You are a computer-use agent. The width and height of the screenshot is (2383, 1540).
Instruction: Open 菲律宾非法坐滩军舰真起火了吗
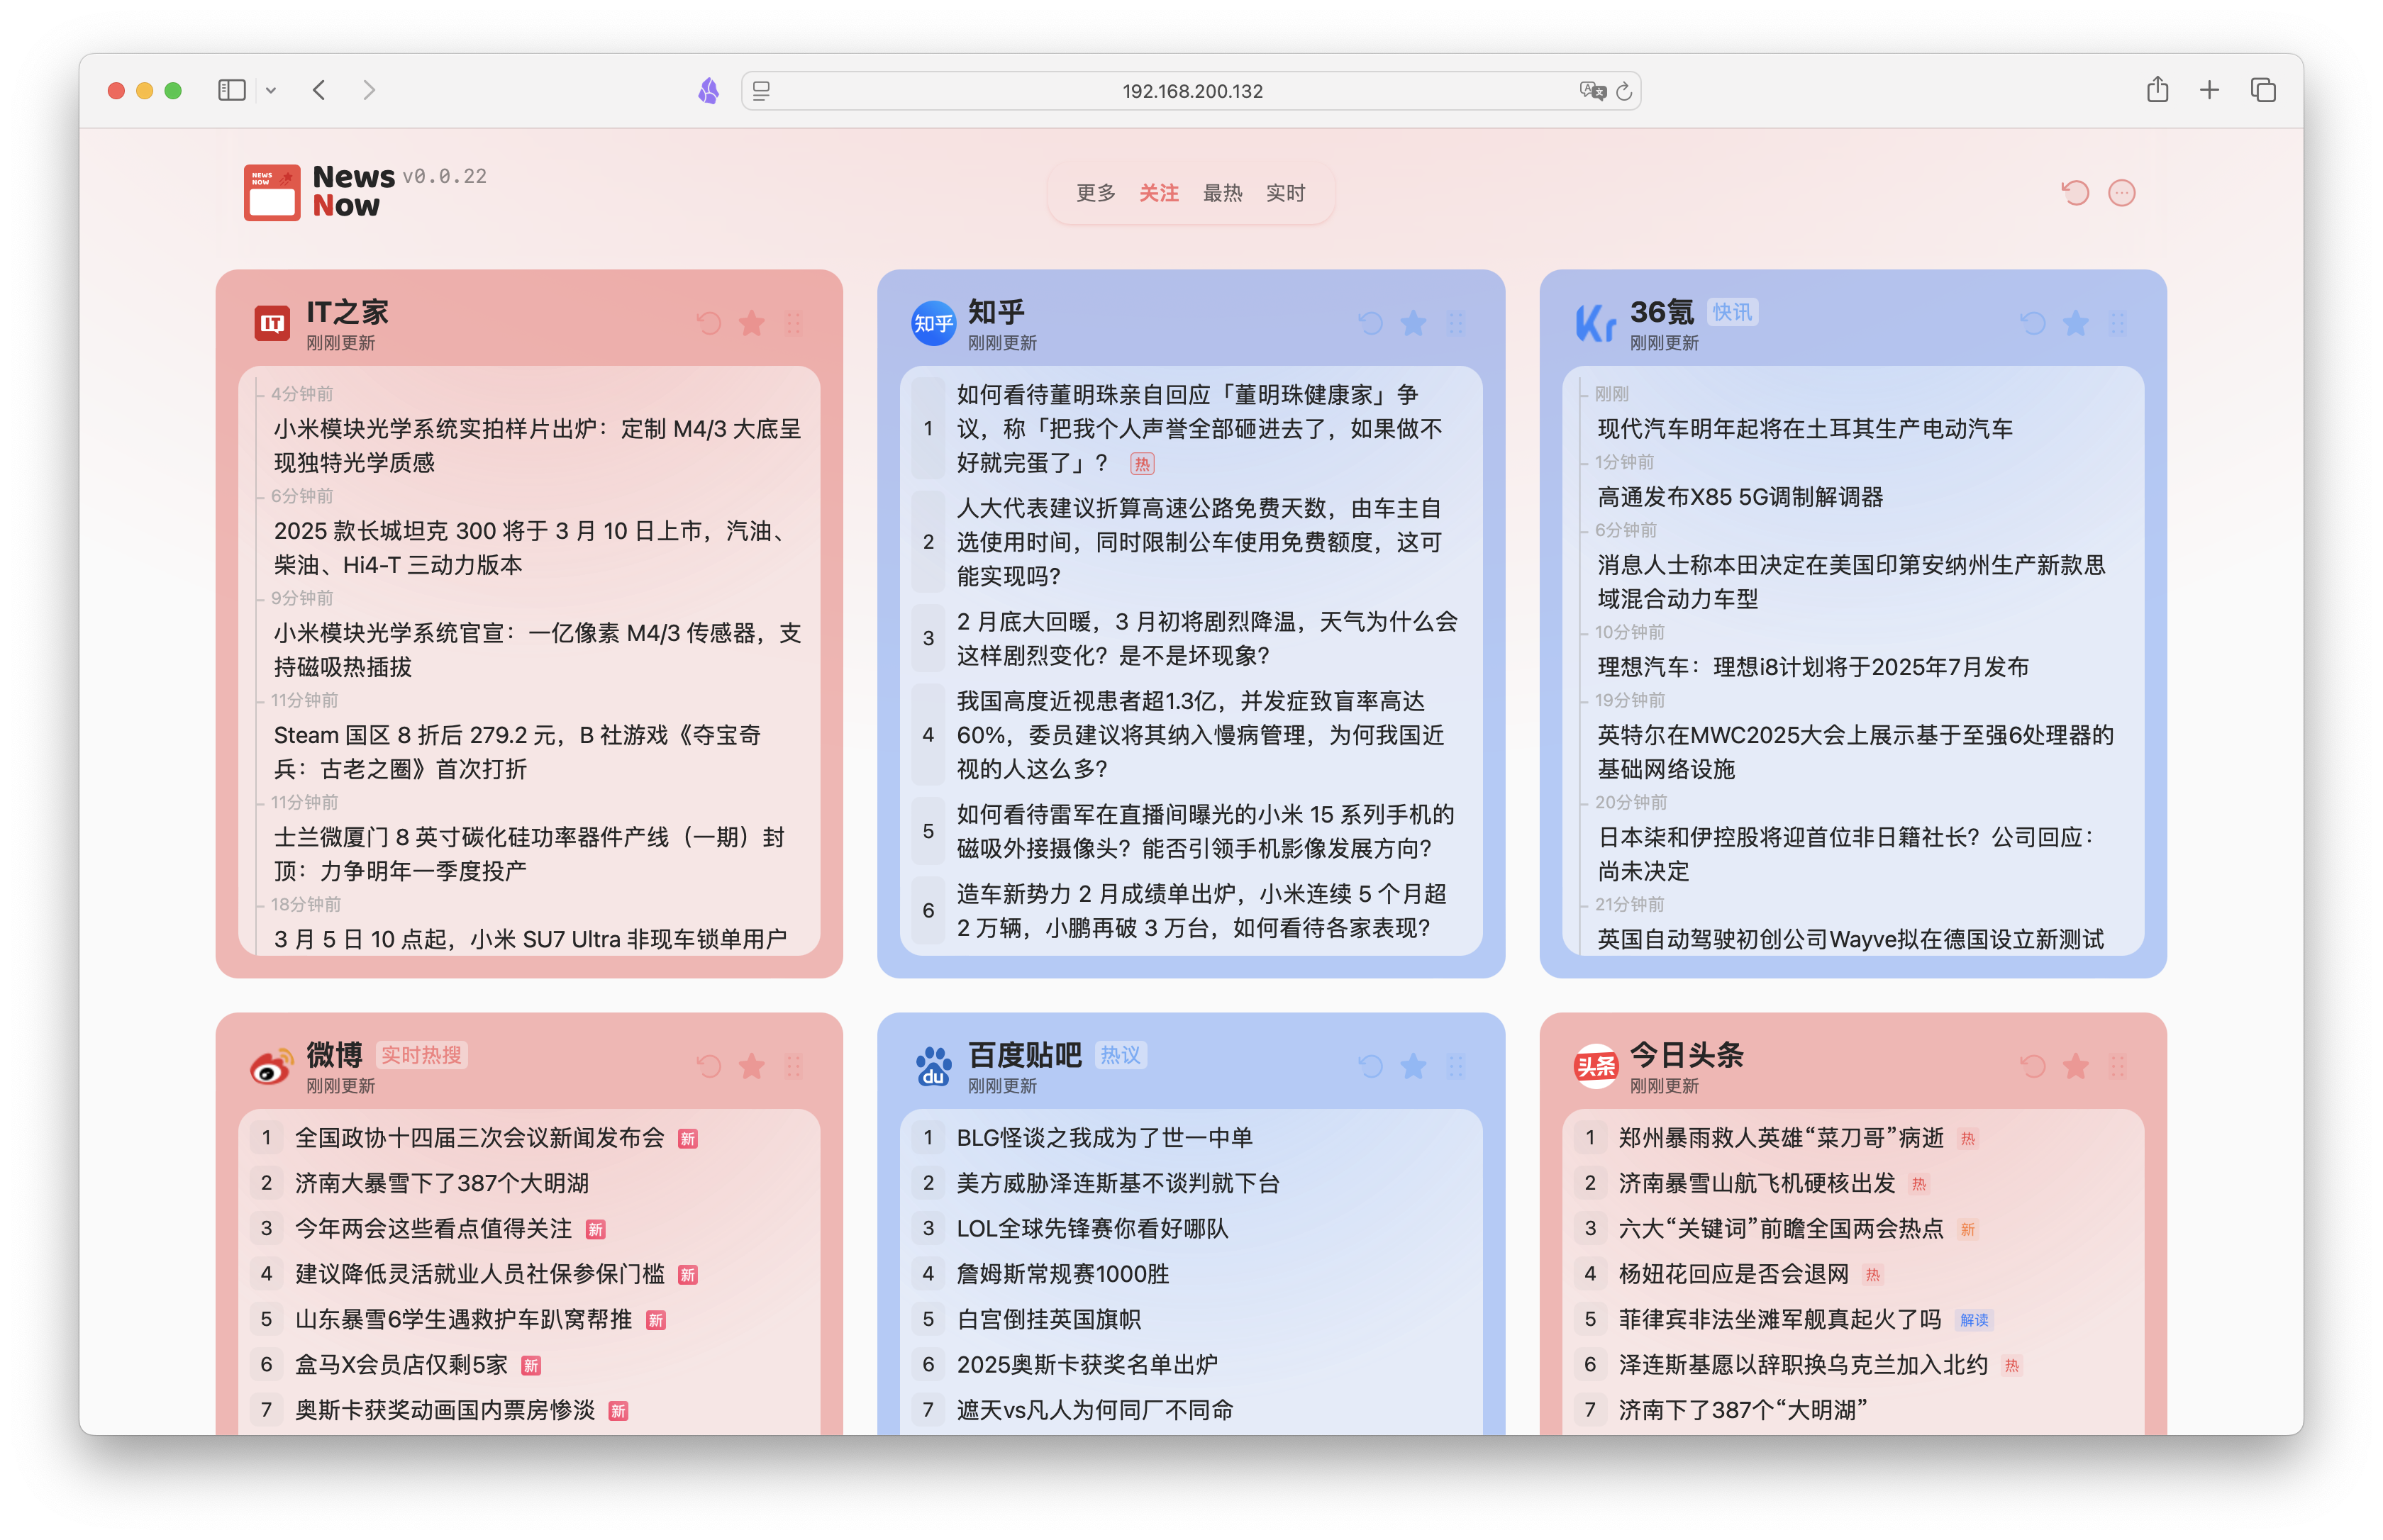1779,1319
